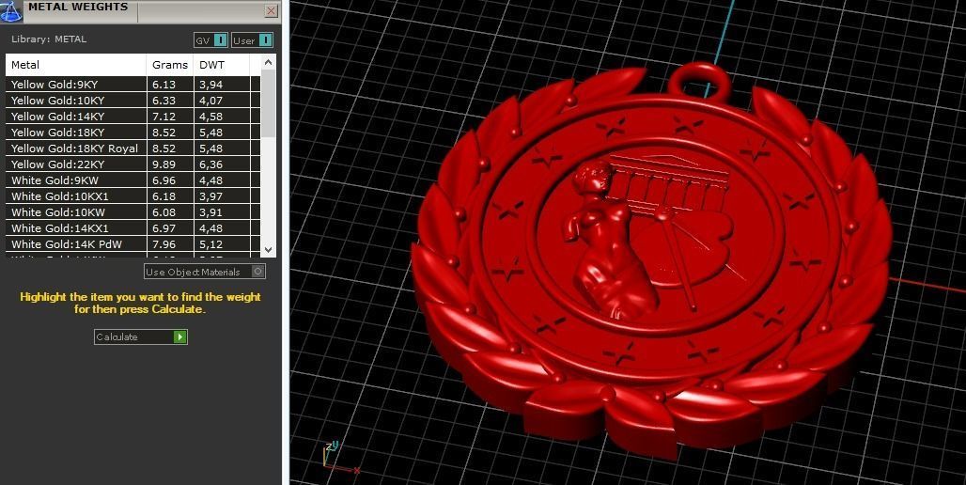The width and height of the screenshot is (966, 485).
Task: Click the 9.89 grams value
Action: [x=164, y=164]
